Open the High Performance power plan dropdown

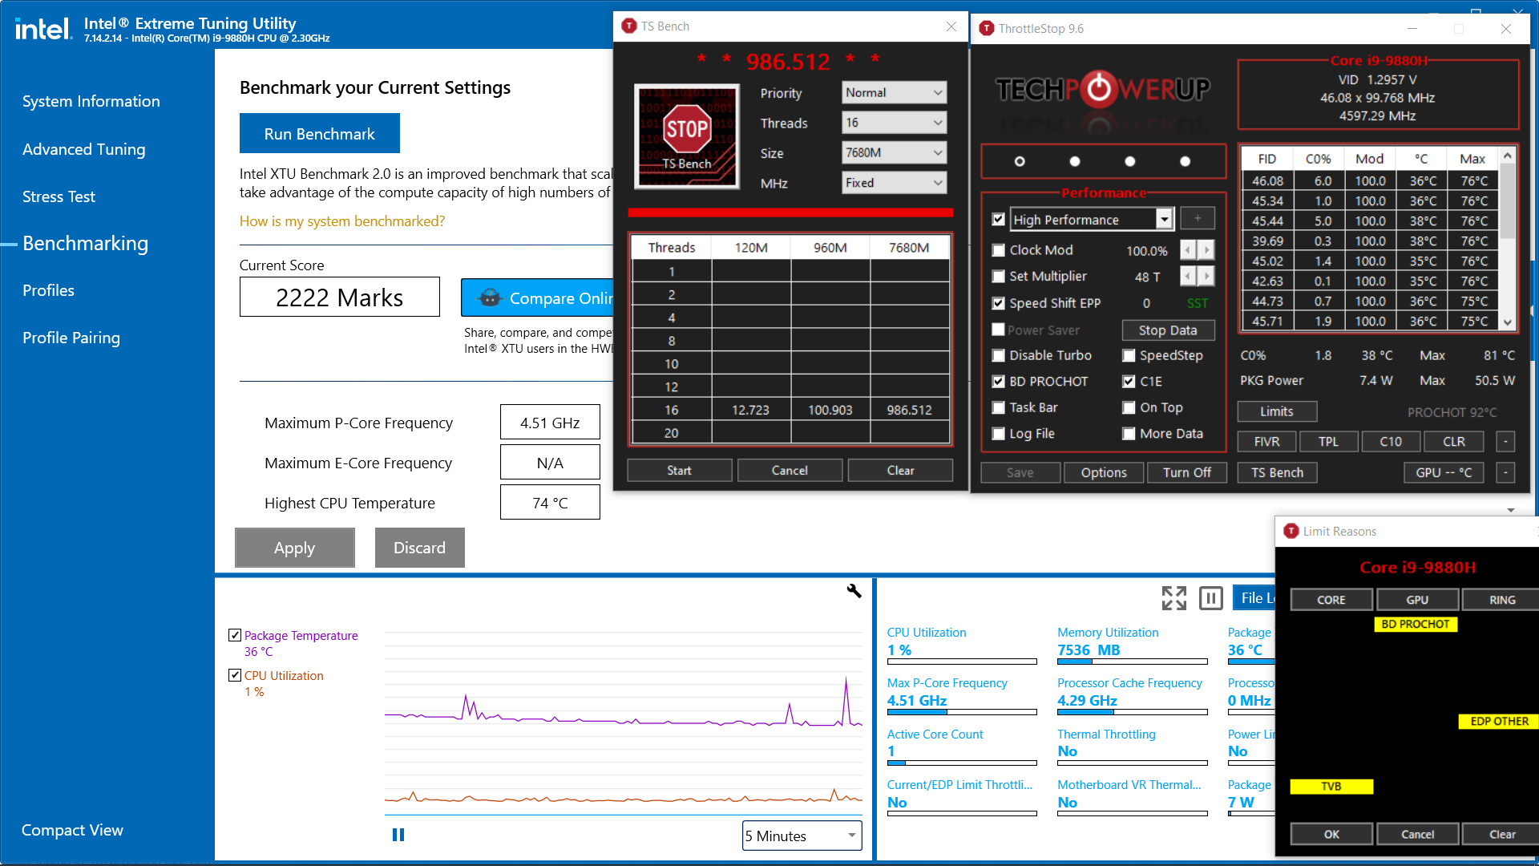1164,219
